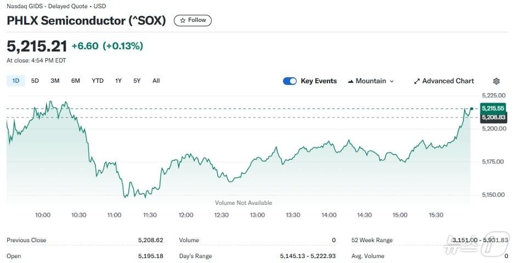Toggle the Key Events switch
The image size is (515, 263).
coord(290,81)
